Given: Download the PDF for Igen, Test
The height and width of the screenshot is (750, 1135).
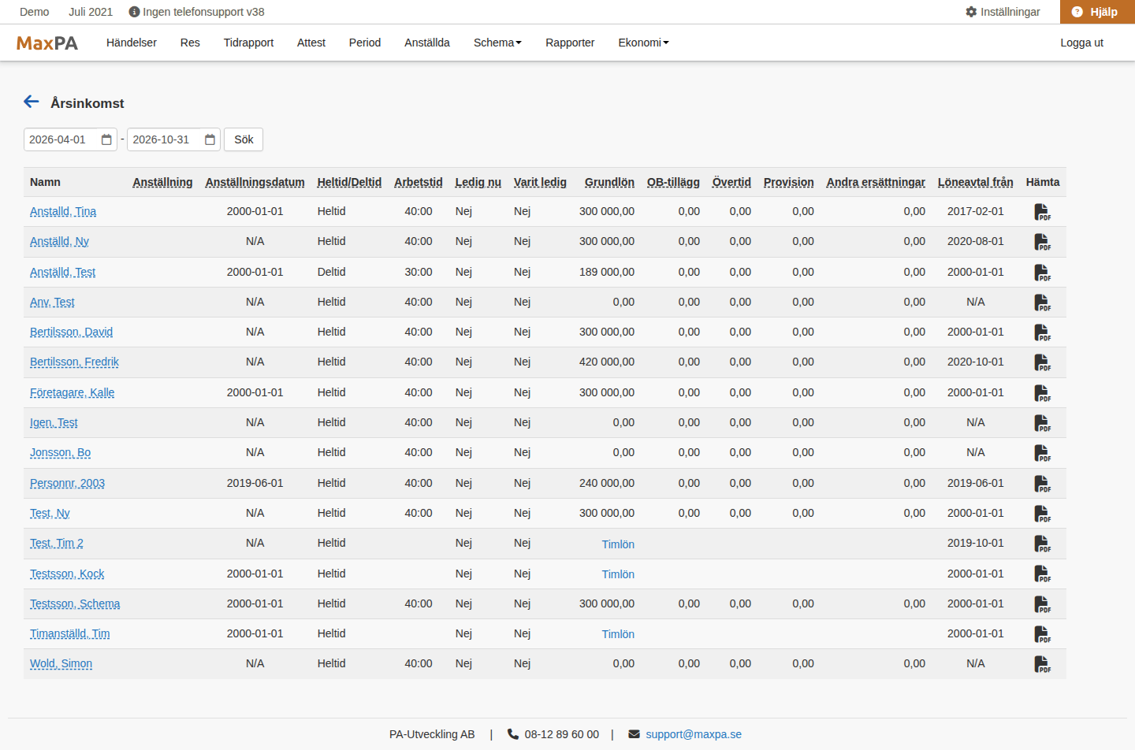Looking at the screenshot, I should click(1042, 423).
